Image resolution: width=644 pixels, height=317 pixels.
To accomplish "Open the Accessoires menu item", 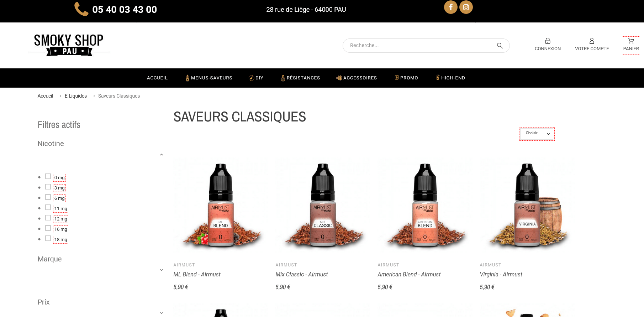I will (x=357, y=78).
